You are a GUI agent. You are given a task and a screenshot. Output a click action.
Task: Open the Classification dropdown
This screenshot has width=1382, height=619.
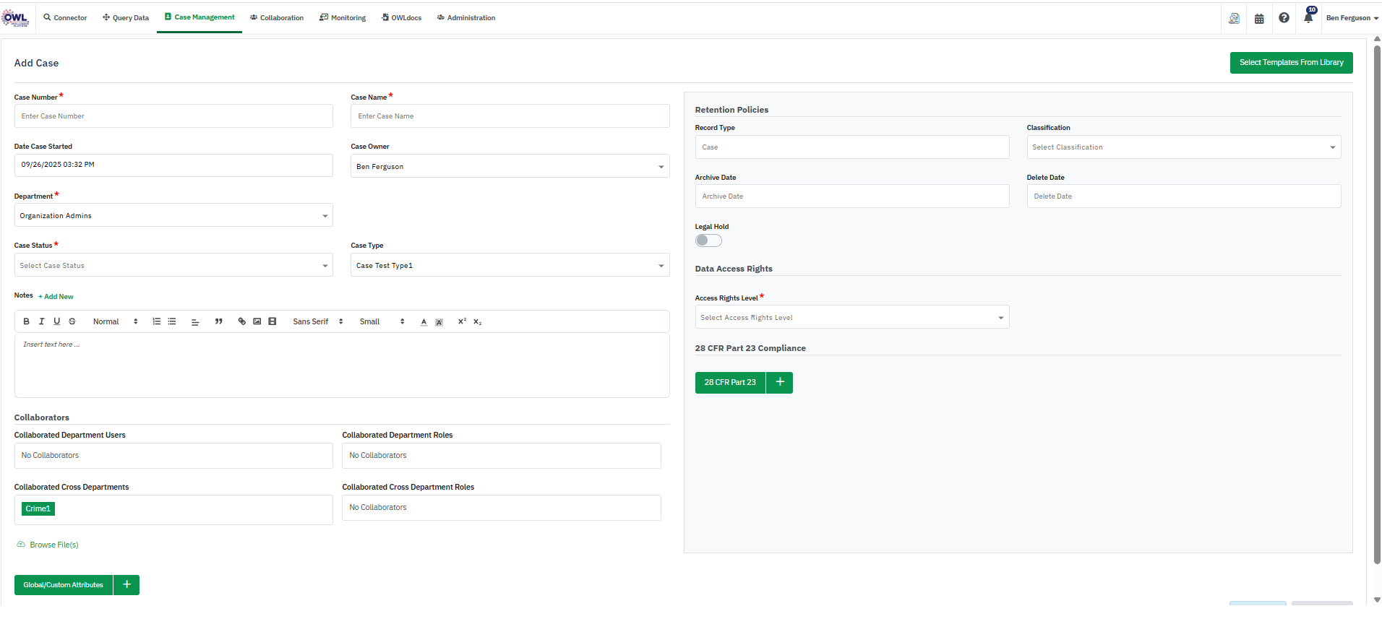(1183, 147)
